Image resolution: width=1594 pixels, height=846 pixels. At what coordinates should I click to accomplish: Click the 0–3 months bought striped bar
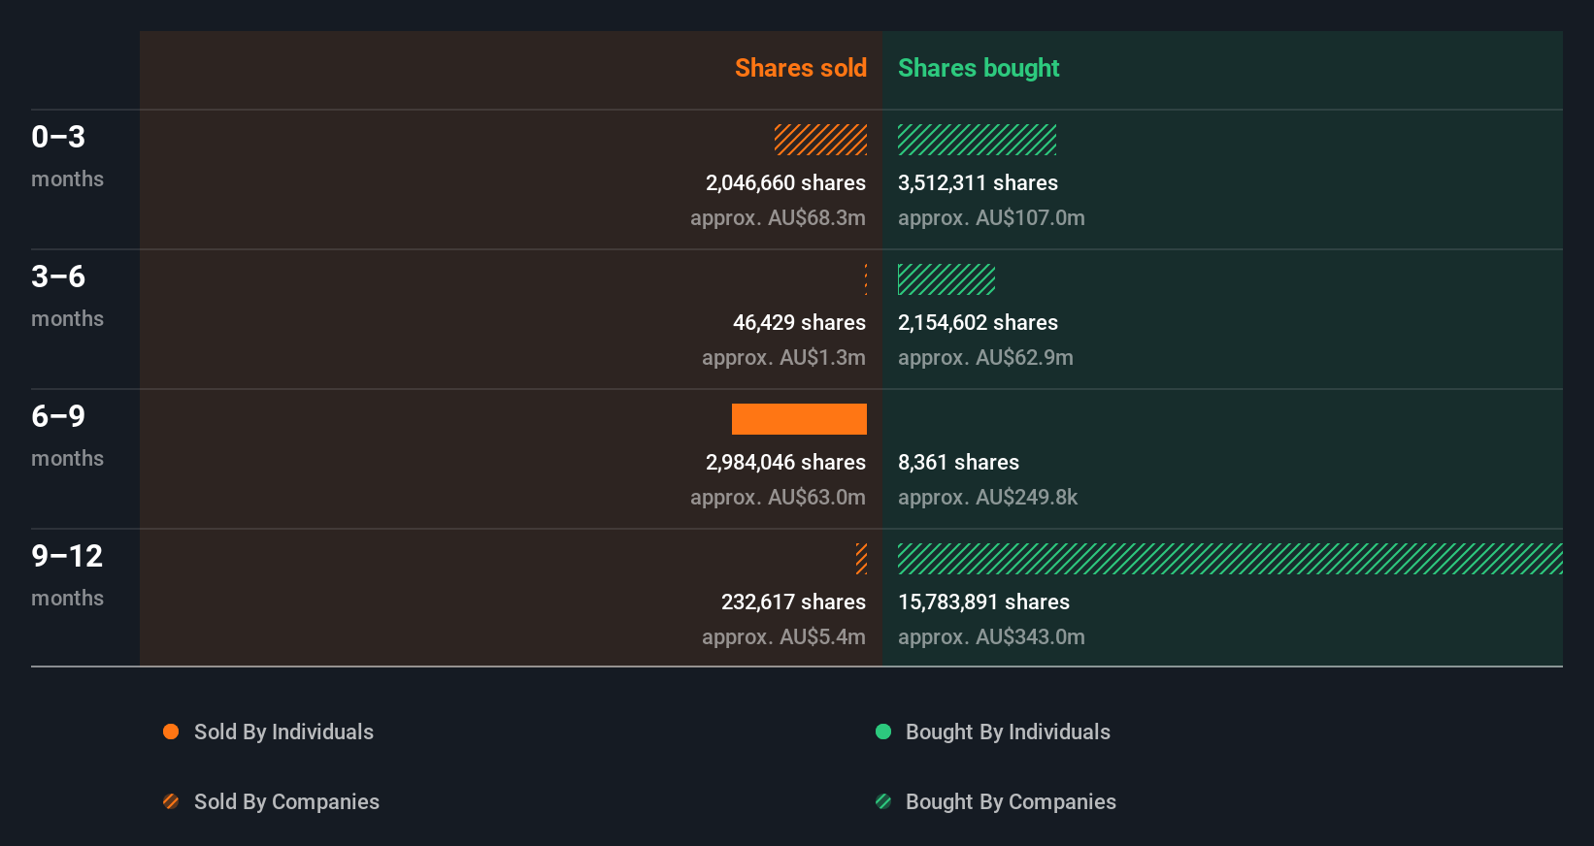pyautogui.click(x=977, y=140)
